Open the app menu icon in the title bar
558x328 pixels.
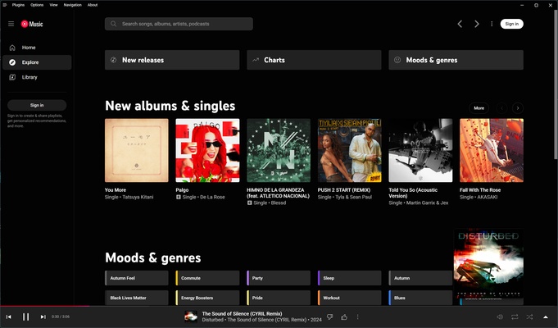[5, 5]
